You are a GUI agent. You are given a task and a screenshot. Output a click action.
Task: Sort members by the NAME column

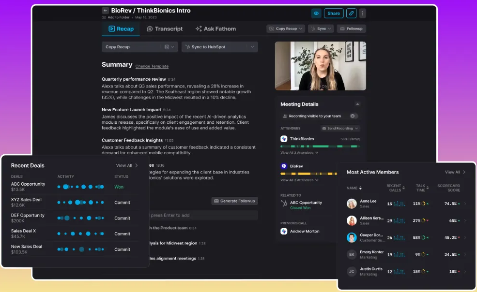[x=354, y=188]
